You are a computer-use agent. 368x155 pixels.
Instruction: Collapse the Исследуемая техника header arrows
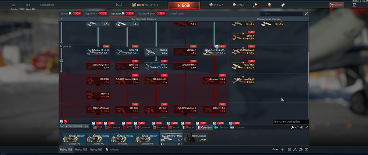click(61, 19)
